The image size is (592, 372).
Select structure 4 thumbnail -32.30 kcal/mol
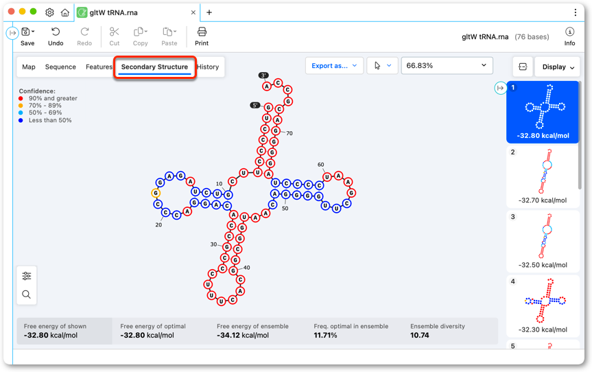click(x=543, y=306)
